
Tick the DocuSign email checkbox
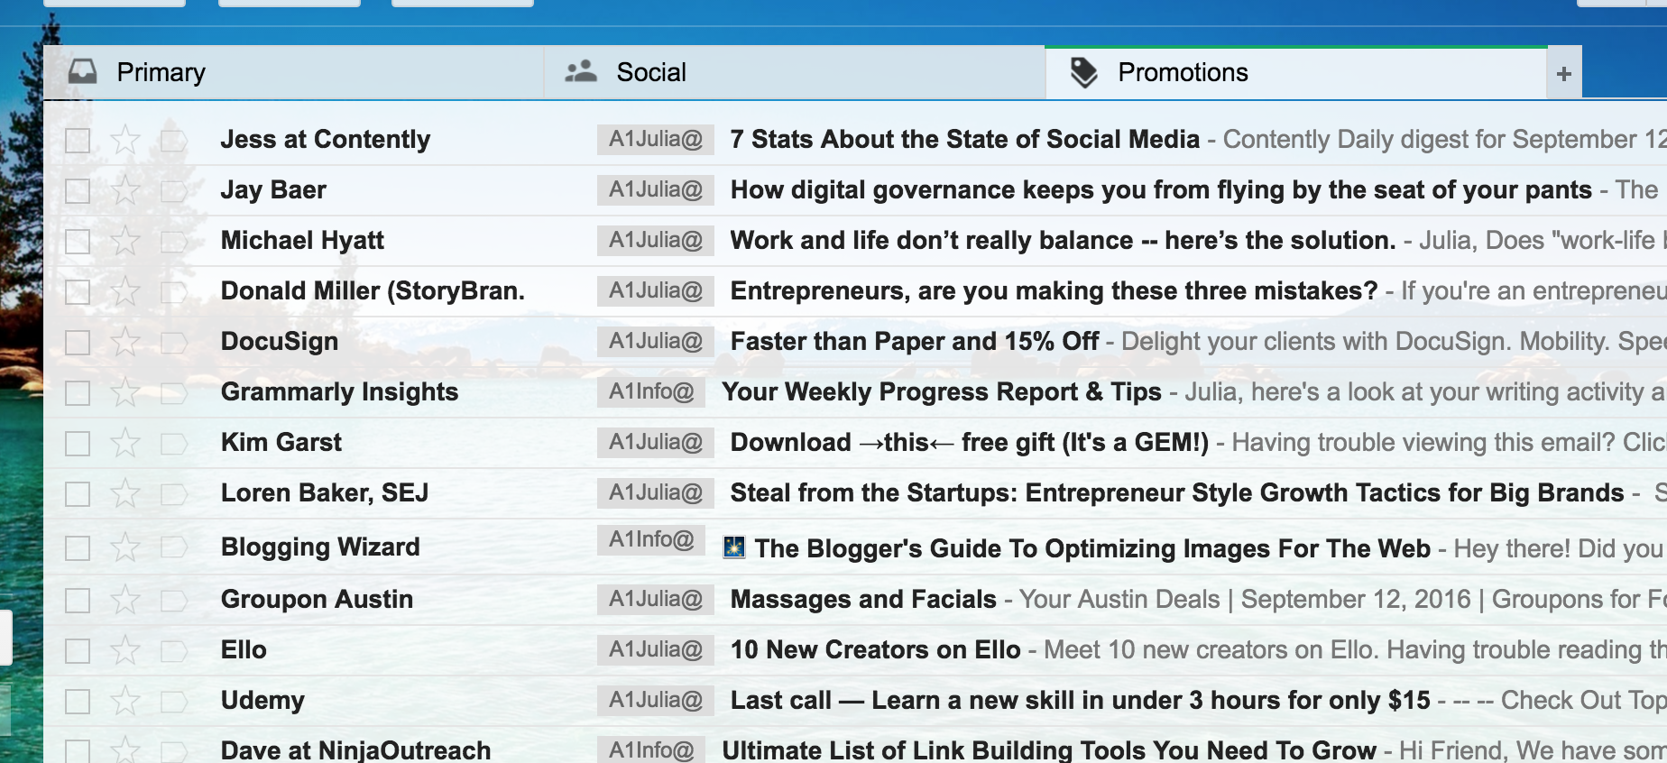coord(78,343)
